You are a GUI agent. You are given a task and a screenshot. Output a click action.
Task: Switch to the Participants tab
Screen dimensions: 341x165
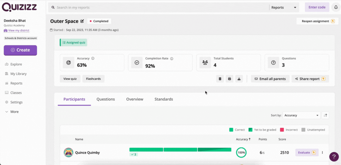pyautogui.click(x=74, y=99)
